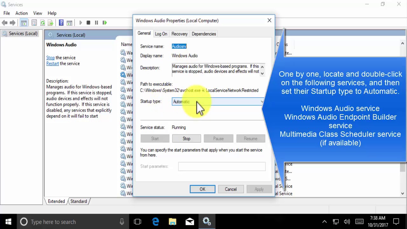Click the Stop the service link
The height and width of the screenshot is (229, 407).
point(51,58)
